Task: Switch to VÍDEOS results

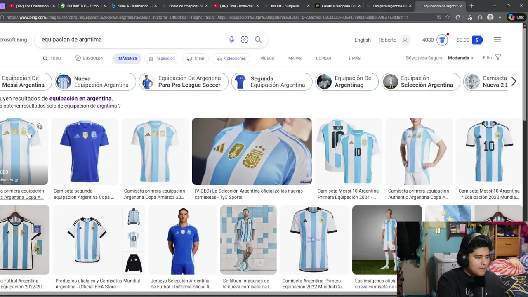Action: point(267,59)
